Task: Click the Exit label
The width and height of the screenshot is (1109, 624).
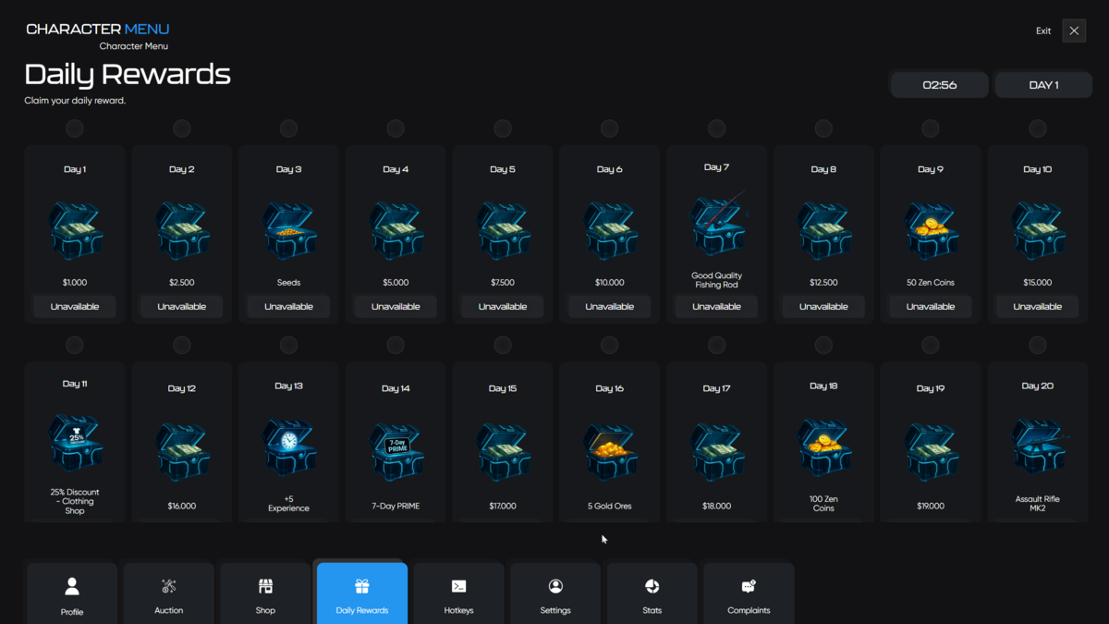Action: click(1043, 31)
